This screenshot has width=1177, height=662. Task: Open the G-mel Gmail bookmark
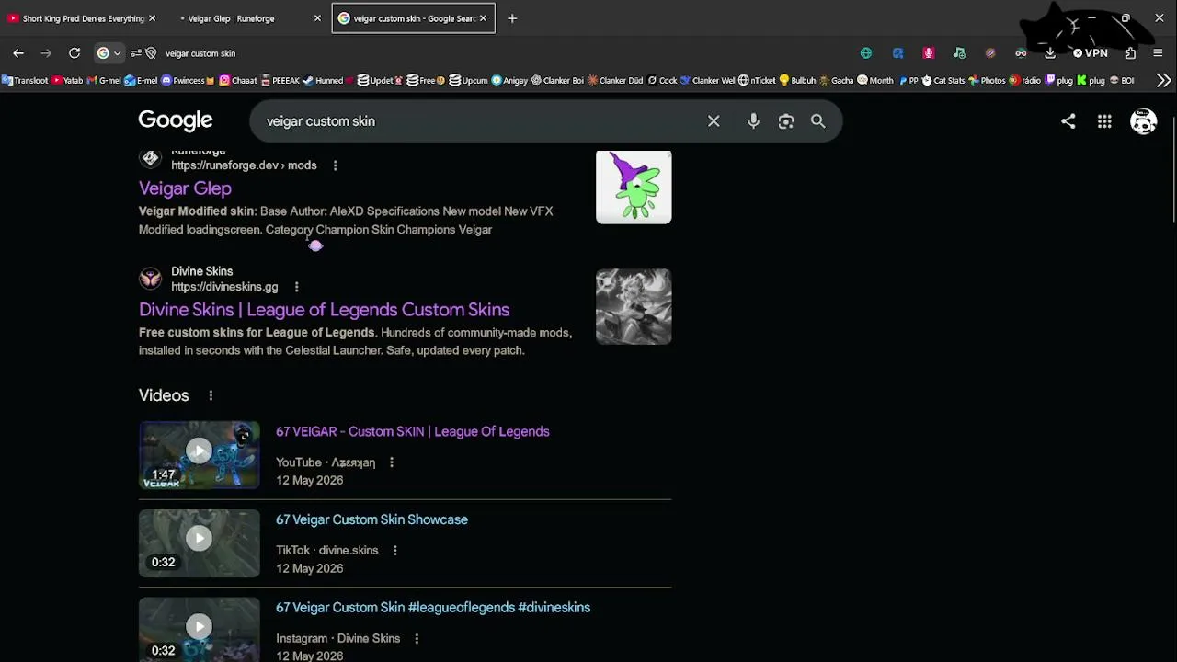coord(104,81)
